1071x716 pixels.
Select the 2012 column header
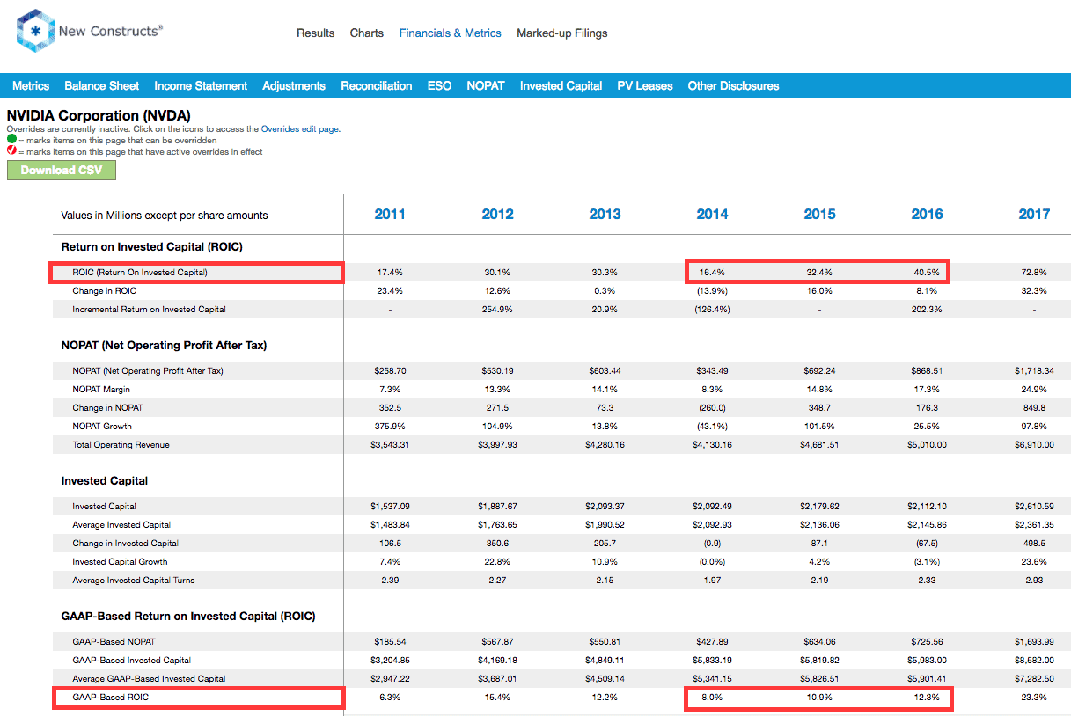[x=497, y=214]
